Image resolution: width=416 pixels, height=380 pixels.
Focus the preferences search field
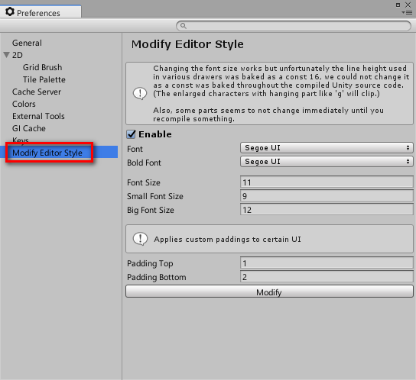[x=294, y=26]
